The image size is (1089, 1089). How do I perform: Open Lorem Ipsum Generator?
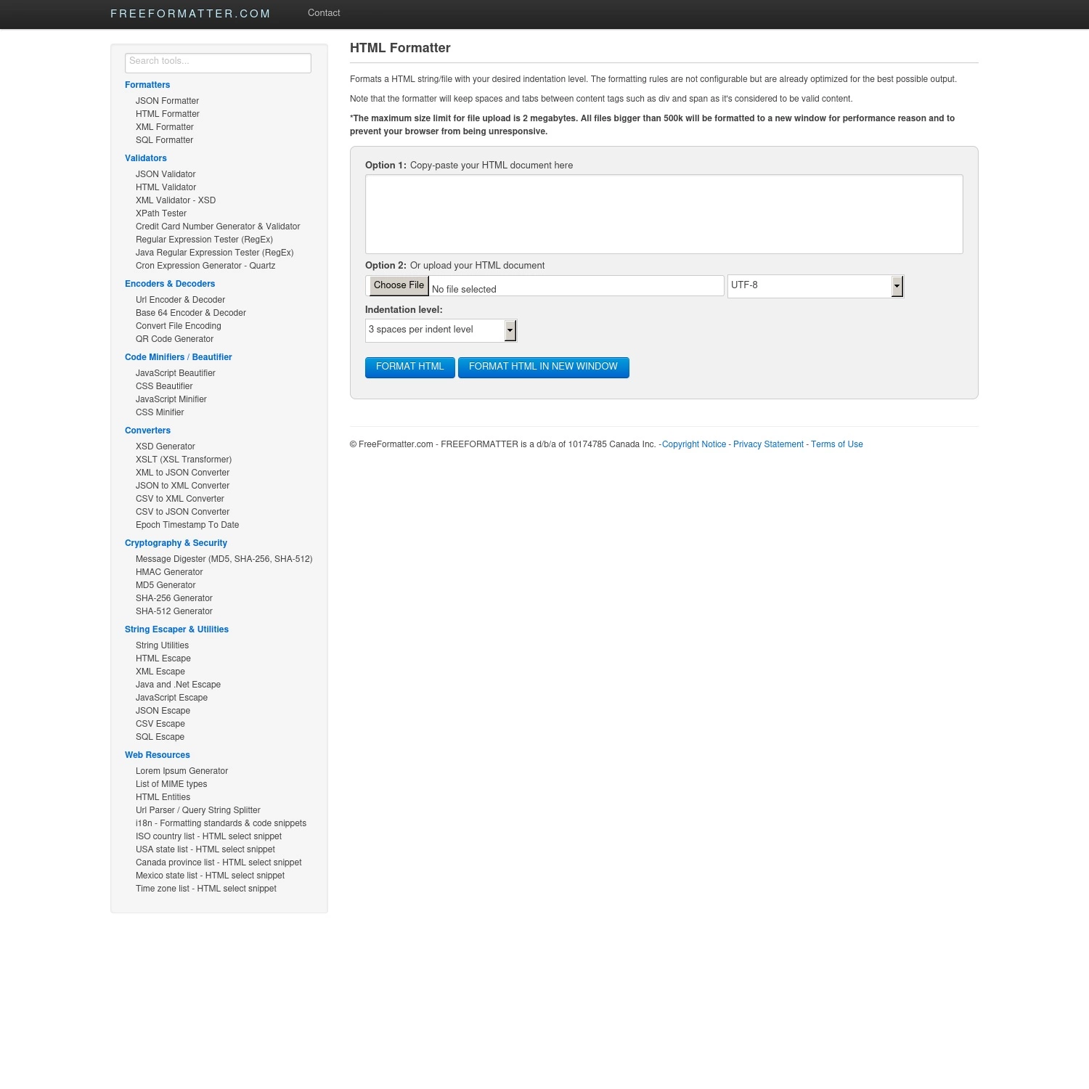pyautogui.click(x=181, y=771)
